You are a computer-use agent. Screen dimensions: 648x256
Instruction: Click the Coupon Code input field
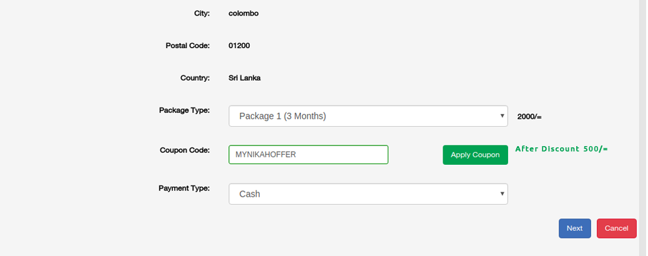point(308,155)
